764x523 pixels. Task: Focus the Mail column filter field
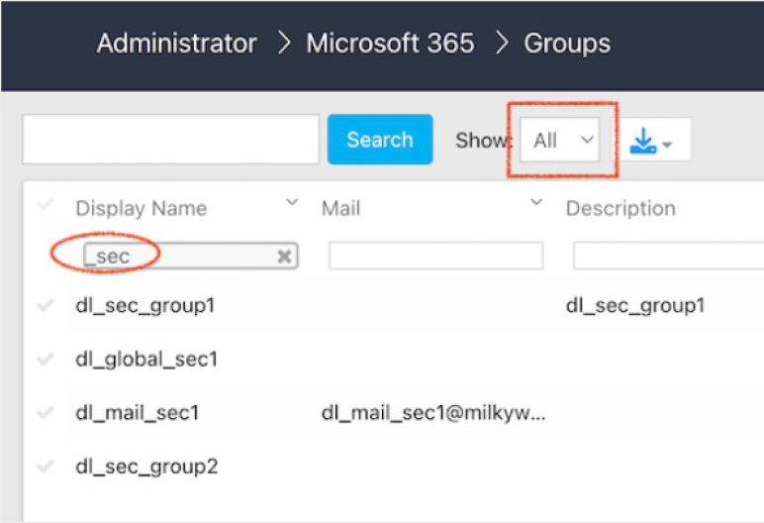[435, 256]
